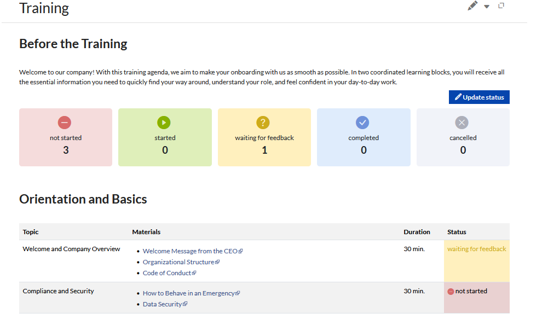The width and height of the screenshot is (548, 331).
Task: Click the yellow question mark feedback icon
Action: click(x=263, y=123)
